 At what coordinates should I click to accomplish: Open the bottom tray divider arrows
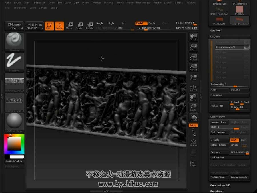[x=106, y=191]
